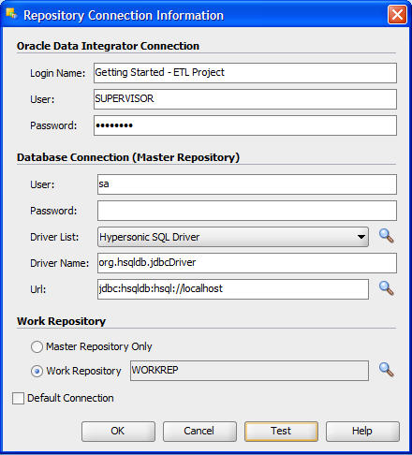Viewport: 412px width, 455px height.
Task: Click the Url magnifier search icon
Action: [387, 288]
